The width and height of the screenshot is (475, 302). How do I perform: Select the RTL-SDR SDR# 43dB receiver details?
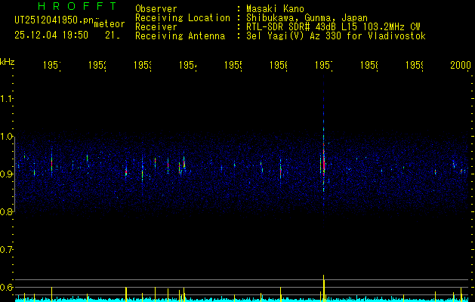coord(333,27)
